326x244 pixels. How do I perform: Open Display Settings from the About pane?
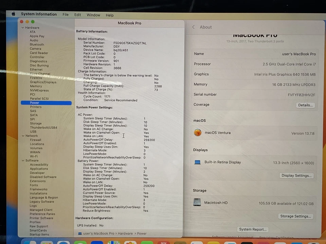[x=296, y=176]
